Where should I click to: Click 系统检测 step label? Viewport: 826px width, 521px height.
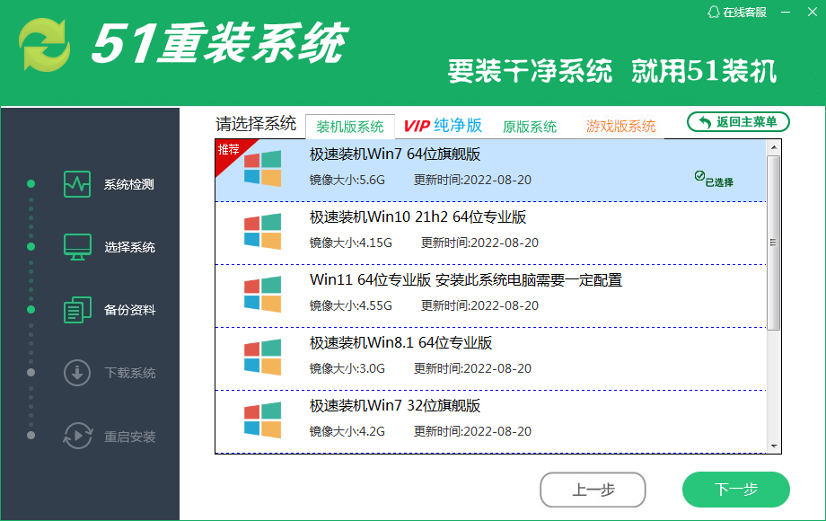[129, 184]
